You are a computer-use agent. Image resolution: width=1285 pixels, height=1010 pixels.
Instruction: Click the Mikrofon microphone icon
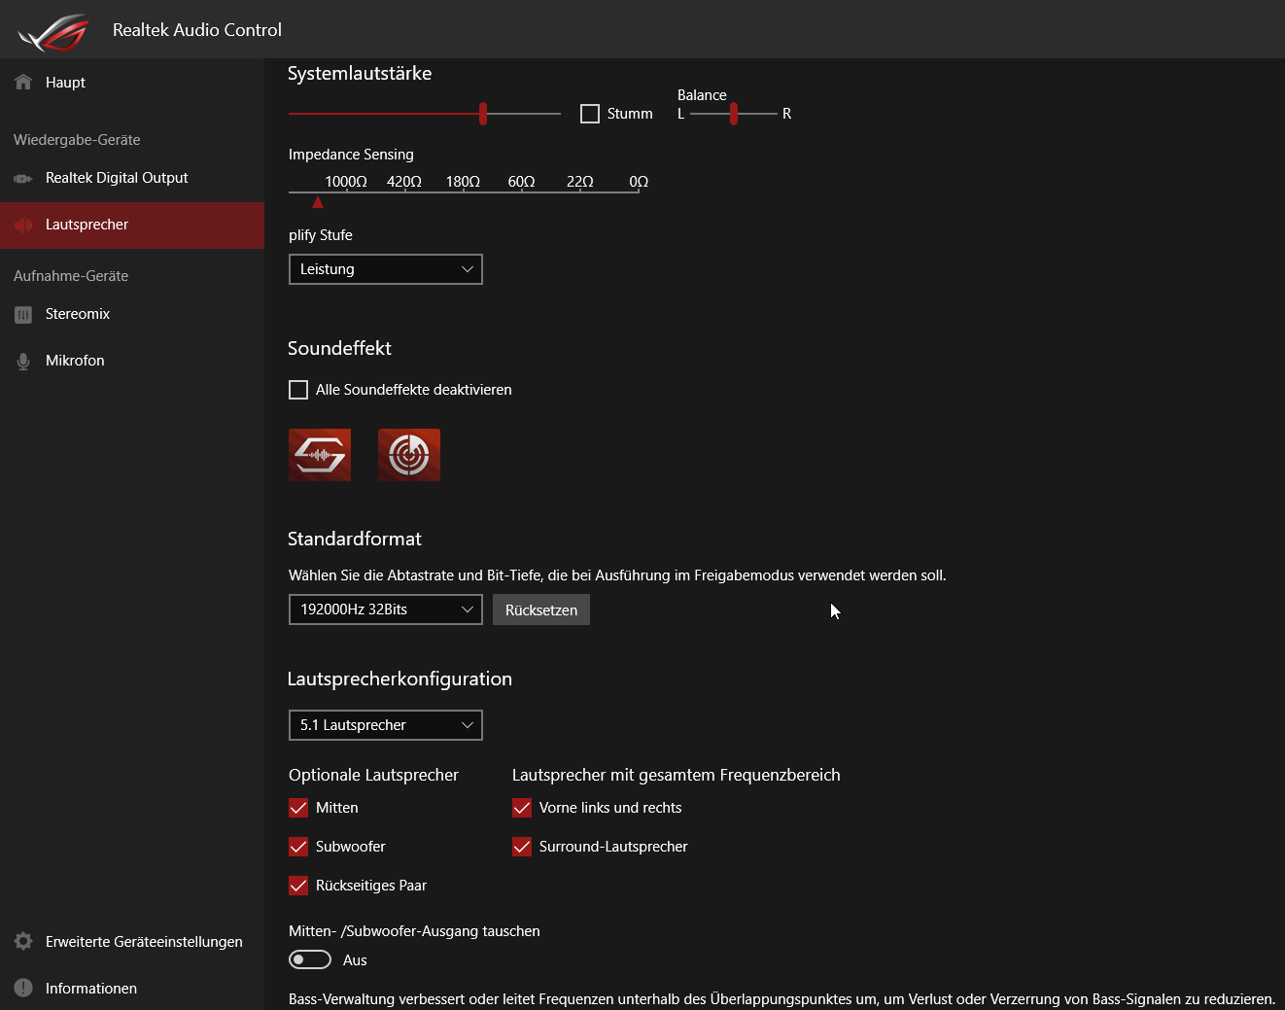point(23,361)
